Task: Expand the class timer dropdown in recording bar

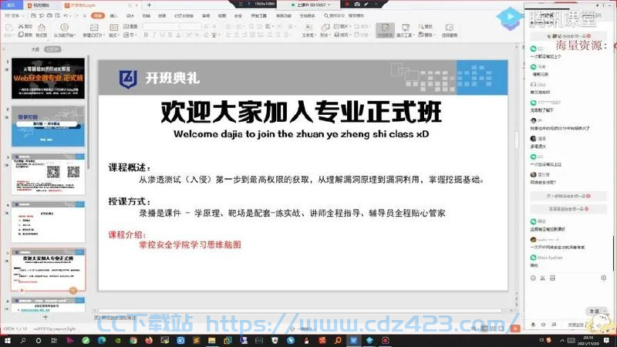Action: coord(329,5)
